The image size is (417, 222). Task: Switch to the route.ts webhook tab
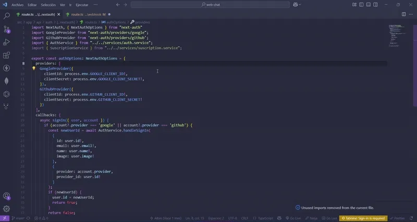click(x=88, y=15)
